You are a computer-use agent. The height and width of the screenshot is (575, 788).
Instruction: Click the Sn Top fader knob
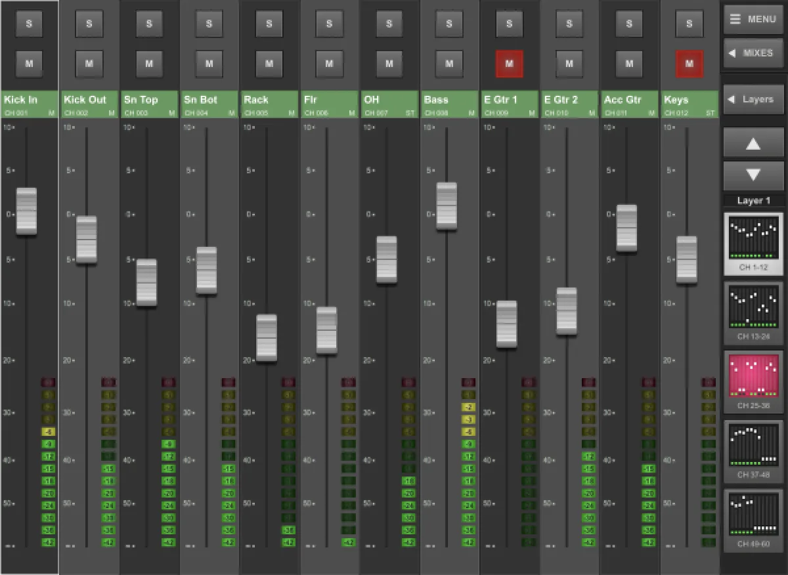(x=146, y=282)
